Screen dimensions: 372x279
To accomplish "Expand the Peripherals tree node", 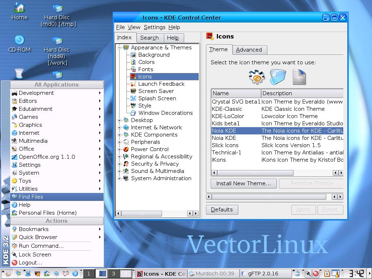I will tap(120, 142).
